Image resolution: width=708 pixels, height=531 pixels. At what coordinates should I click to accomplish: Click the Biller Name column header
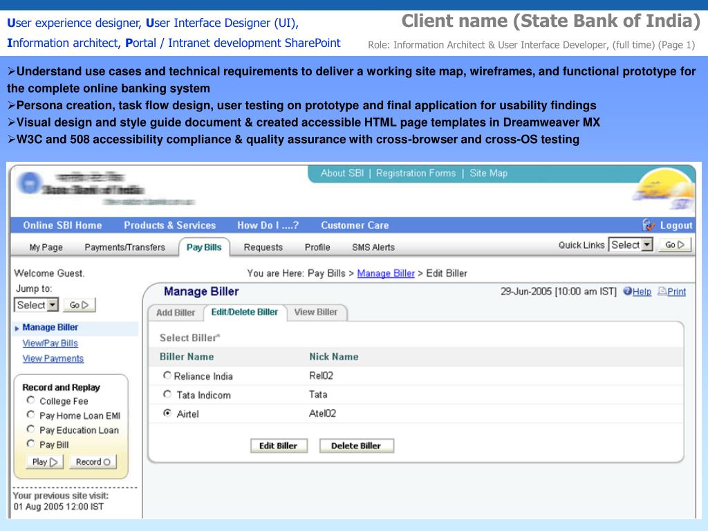[187, 357]
